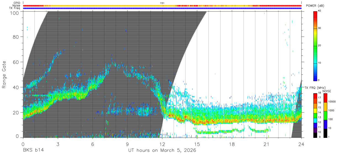339x156 pixels.
Task: Click the NOISE legend title
Action: (326, 91)
